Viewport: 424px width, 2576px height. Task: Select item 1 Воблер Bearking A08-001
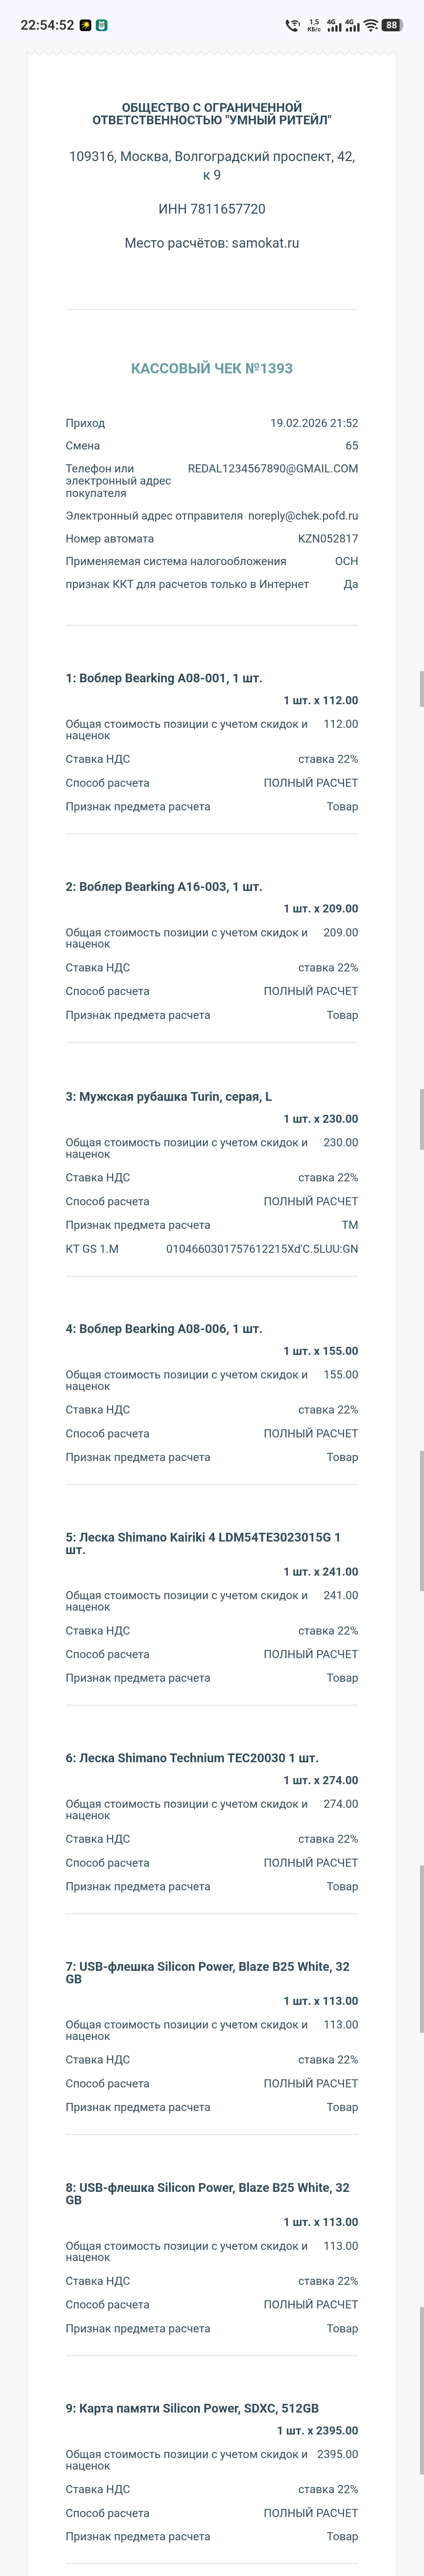click(x=164, y=678)
